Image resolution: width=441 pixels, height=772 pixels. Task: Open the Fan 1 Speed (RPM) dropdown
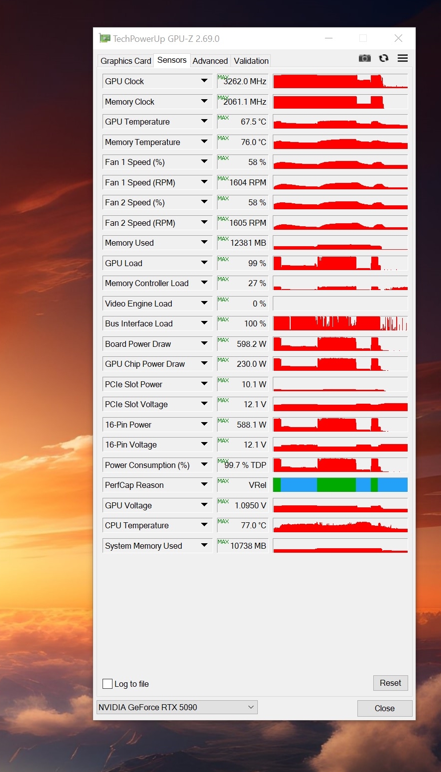(204, 182)
